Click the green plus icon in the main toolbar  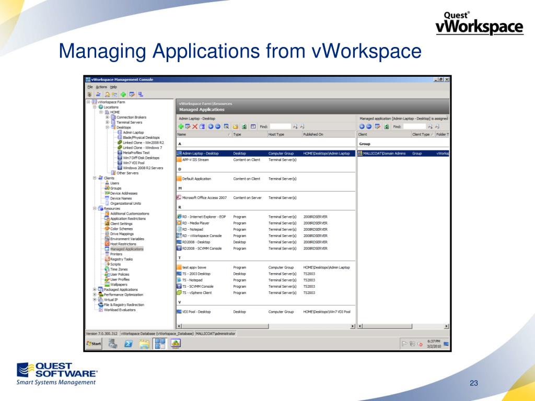123,95
